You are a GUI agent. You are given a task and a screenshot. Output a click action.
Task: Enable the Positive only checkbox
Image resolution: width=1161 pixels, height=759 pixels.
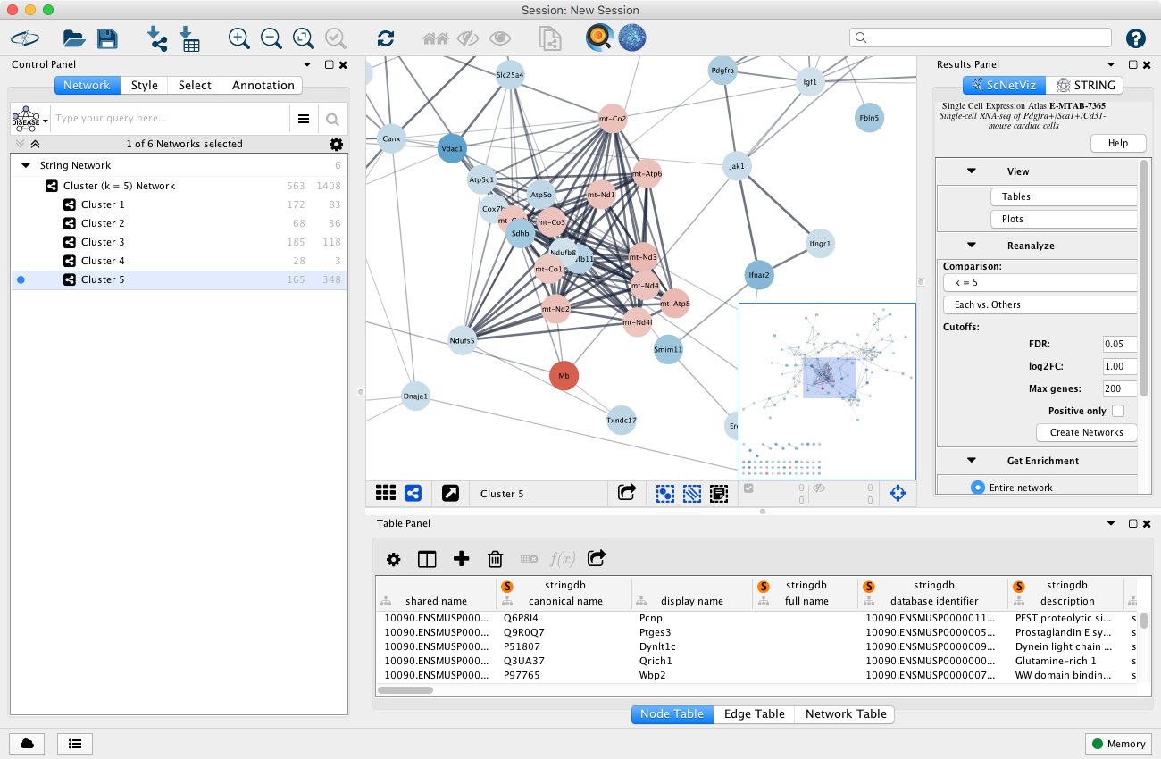point(1118,410)
